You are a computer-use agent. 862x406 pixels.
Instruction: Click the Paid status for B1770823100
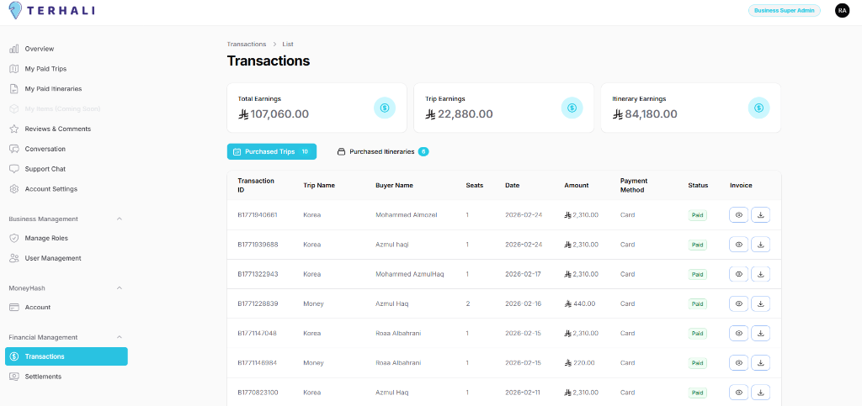pyautogui.click(x=697, y=393)
